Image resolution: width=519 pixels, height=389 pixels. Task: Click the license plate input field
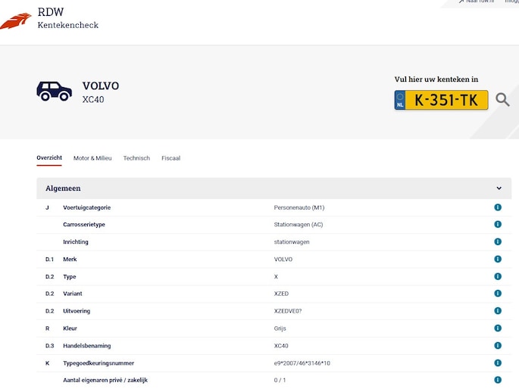click(x=447, y=100)
